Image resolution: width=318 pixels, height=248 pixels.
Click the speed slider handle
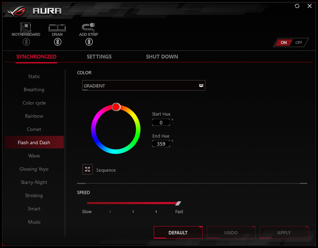pyautogui.click(x=178, y=203)
